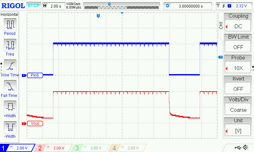Select the -Width measurement icon
This screenshot has width=254, height=152.
tap(10, 128)
